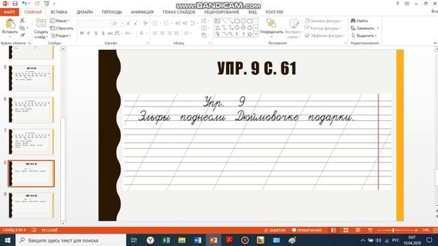Click spell check icon in status bar

34,230
